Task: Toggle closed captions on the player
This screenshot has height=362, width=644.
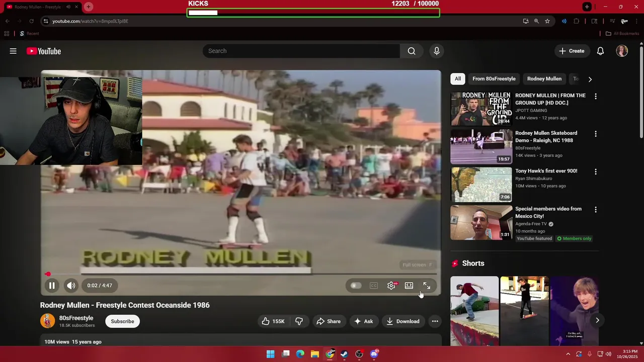Action: tap(373, 286)
